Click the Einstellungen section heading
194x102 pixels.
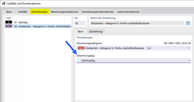click(x=85, y=37)
